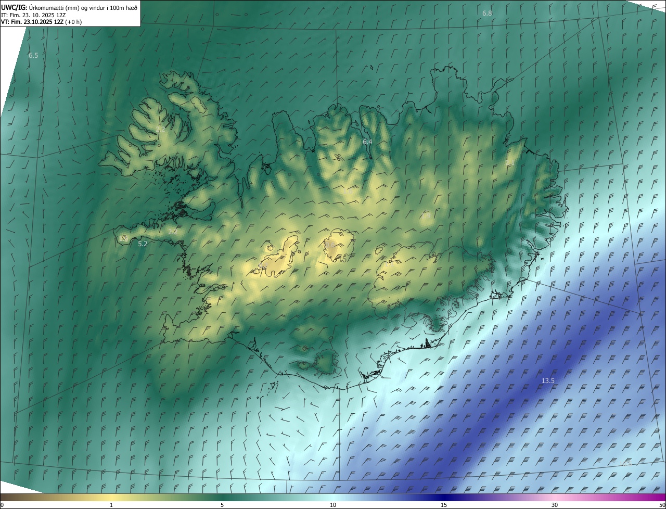Click the 6.8 value label on the map
The width and height of the screenshot is (666, 509).
(x=487, y=13)
